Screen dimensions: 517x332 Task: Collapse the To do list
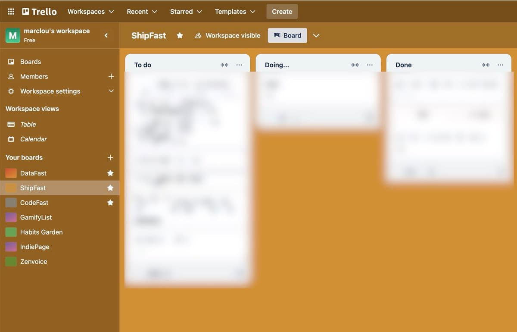[x=224, y=65]
